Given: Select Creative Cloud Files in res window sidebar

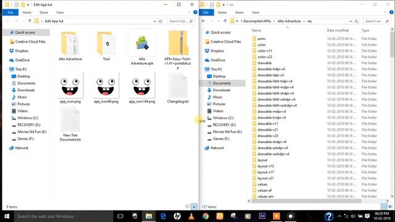Looking at the screenshot, I should tap(226, 41).
